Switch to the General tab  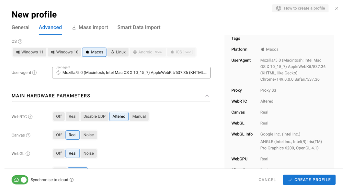pyautogui.click(x=21, y=27)
